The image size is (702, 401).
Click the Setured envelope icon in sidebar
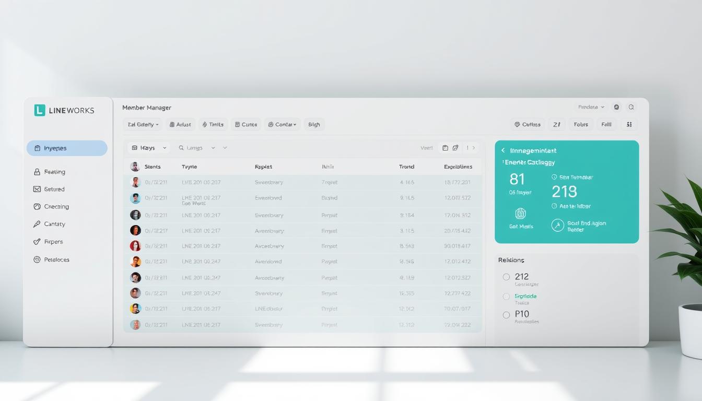(37, 190)
